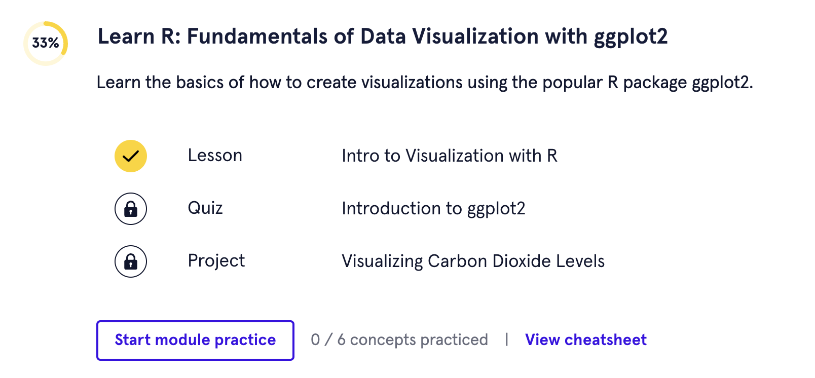
Task: Open Visualizing Carbon Dioxide Levels project
Action: pos(473,261)
